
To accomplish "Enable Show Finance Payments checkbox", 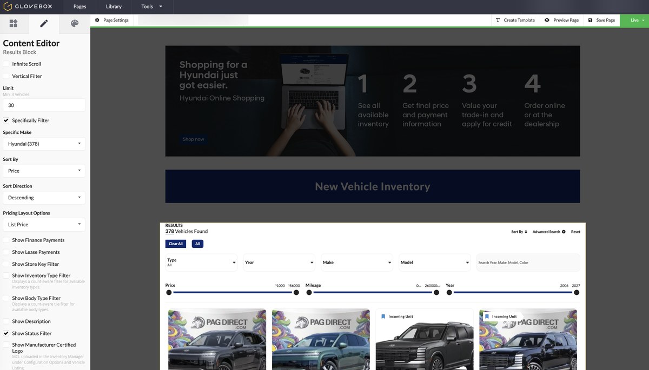I will tap(6, 240).
